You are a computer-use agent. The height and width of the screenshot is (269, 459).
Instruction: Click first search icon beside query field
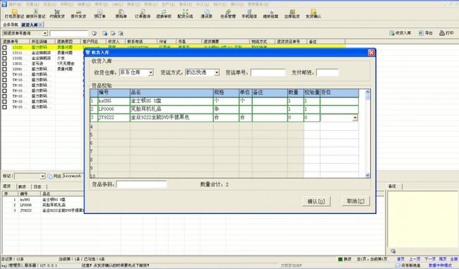pyautogui.click(x=95, y=33)
